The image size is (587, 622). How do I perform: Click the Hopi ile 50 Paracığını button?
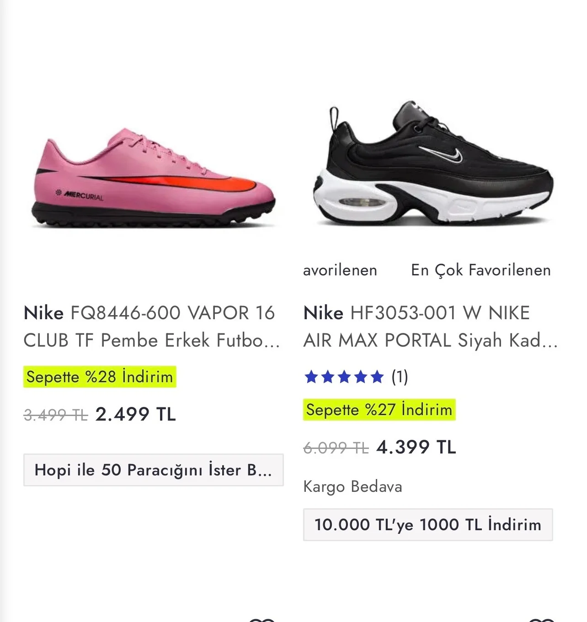[x=154, y=470]
